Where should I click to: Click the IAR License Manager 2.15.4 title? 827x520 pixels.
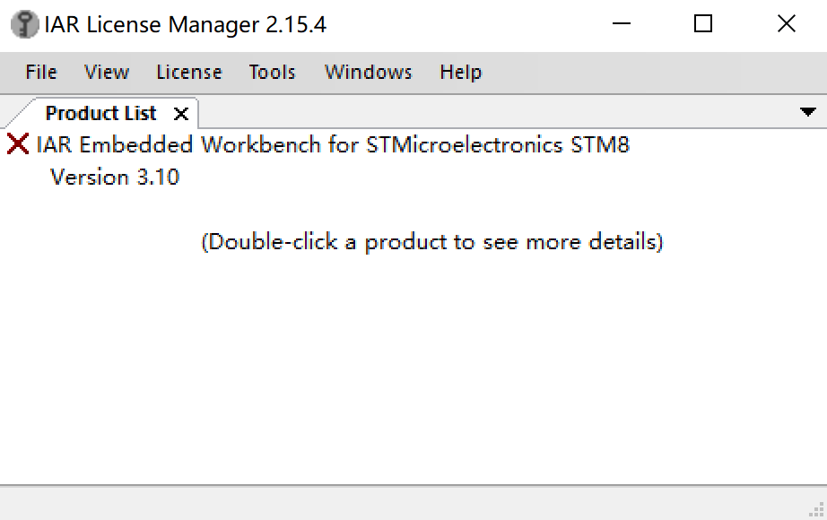pos(185,25)
